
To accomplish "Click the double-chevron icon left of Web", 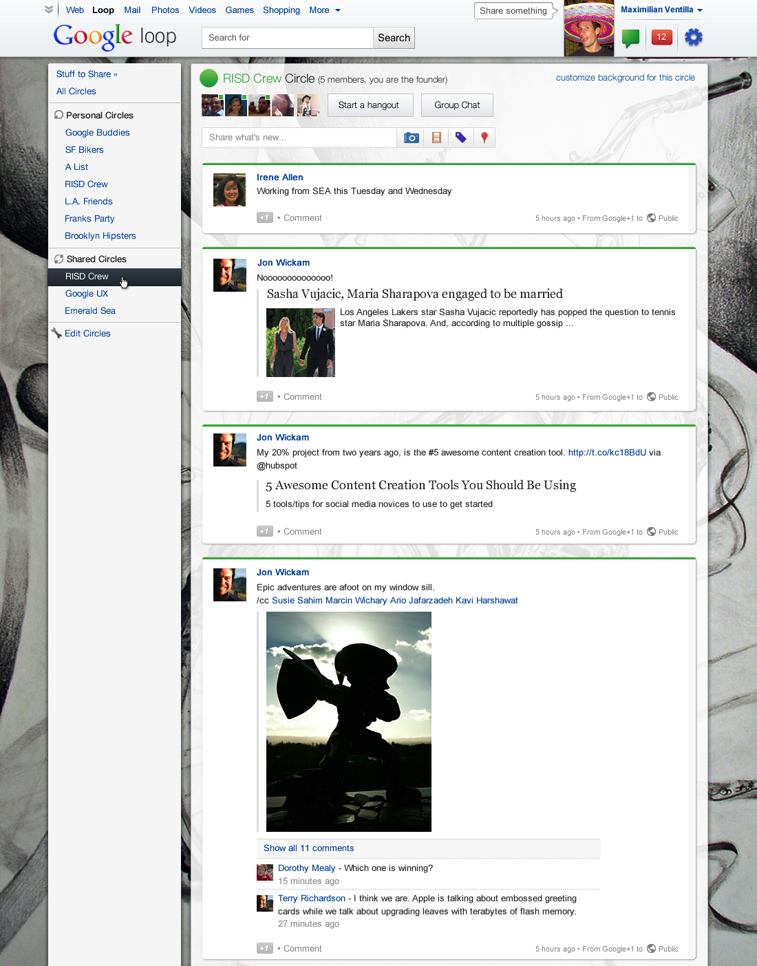I will pos(49,10).
